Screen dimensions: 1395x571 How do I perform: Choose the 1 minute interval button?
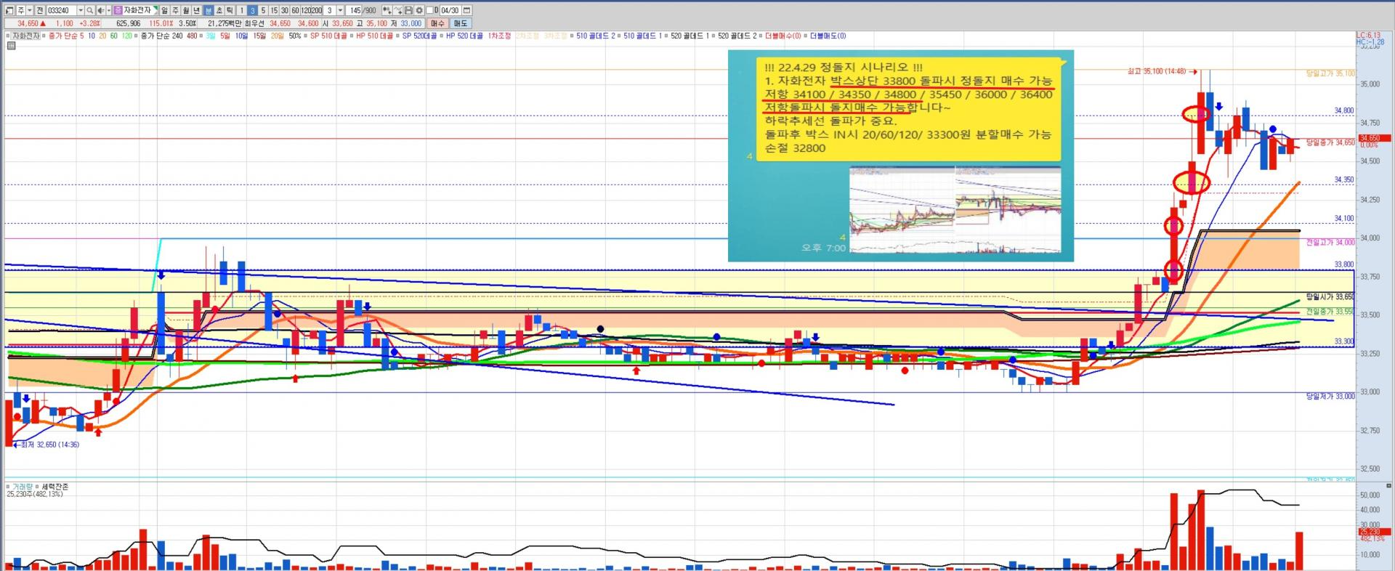(242, 10)
